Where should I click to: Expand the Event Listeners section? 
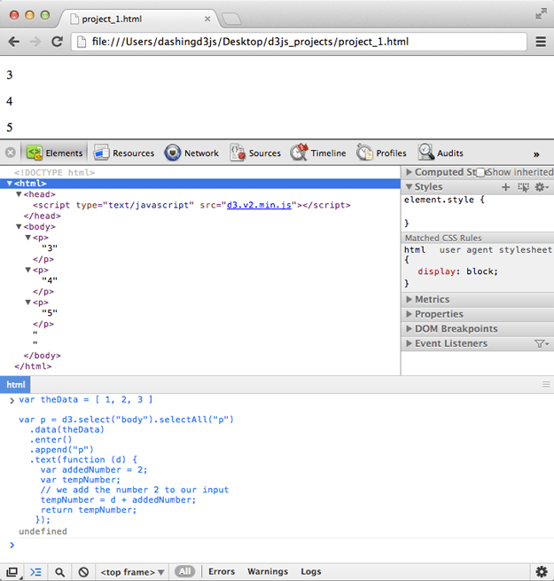pos(409,343)
